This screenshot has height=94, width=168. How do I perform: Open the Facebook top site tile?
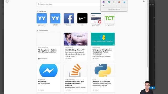click(69, 18)
